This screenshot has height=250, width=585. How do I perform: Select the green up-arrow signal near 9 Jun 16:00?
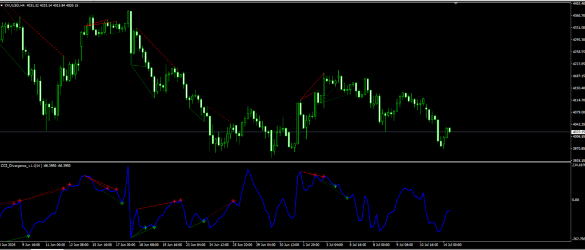pyautogui.click(x=29, y=236)
